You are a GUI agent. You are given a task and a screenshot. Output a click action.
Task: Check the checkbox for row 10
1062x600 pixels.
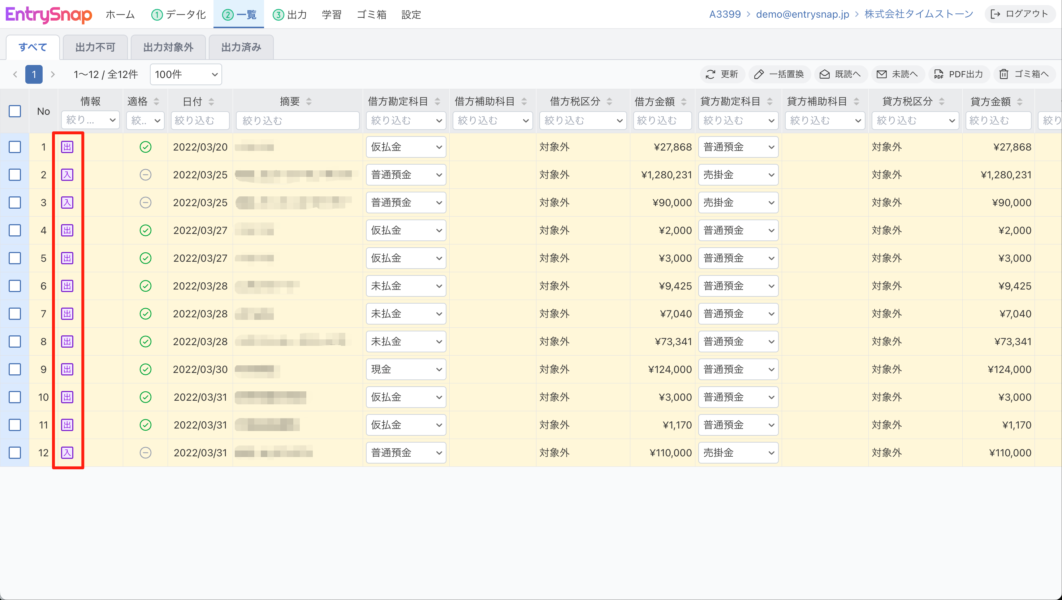click(x=15, y=397)
